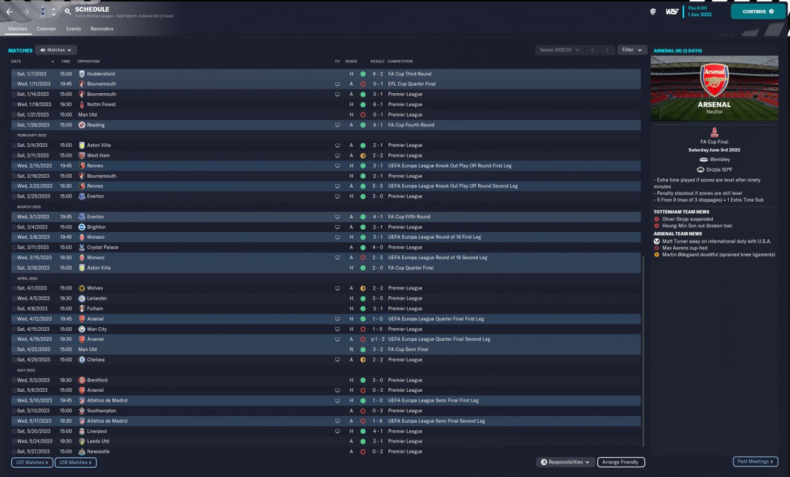Viewport: 790px width, 477px height.
Task: Click the Huddersfield club badge
Action: (81, 74)
